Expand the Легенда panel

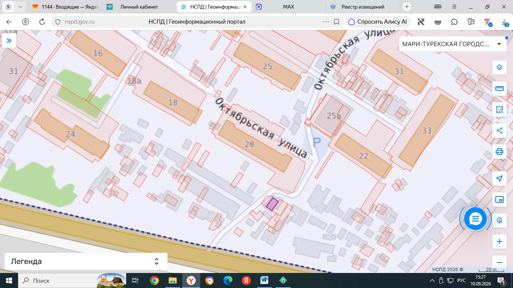click(86, 261)
